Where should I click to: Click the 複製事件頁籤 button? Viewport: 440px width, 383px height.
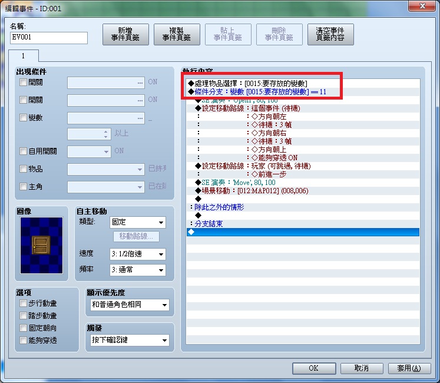[177, 34]
